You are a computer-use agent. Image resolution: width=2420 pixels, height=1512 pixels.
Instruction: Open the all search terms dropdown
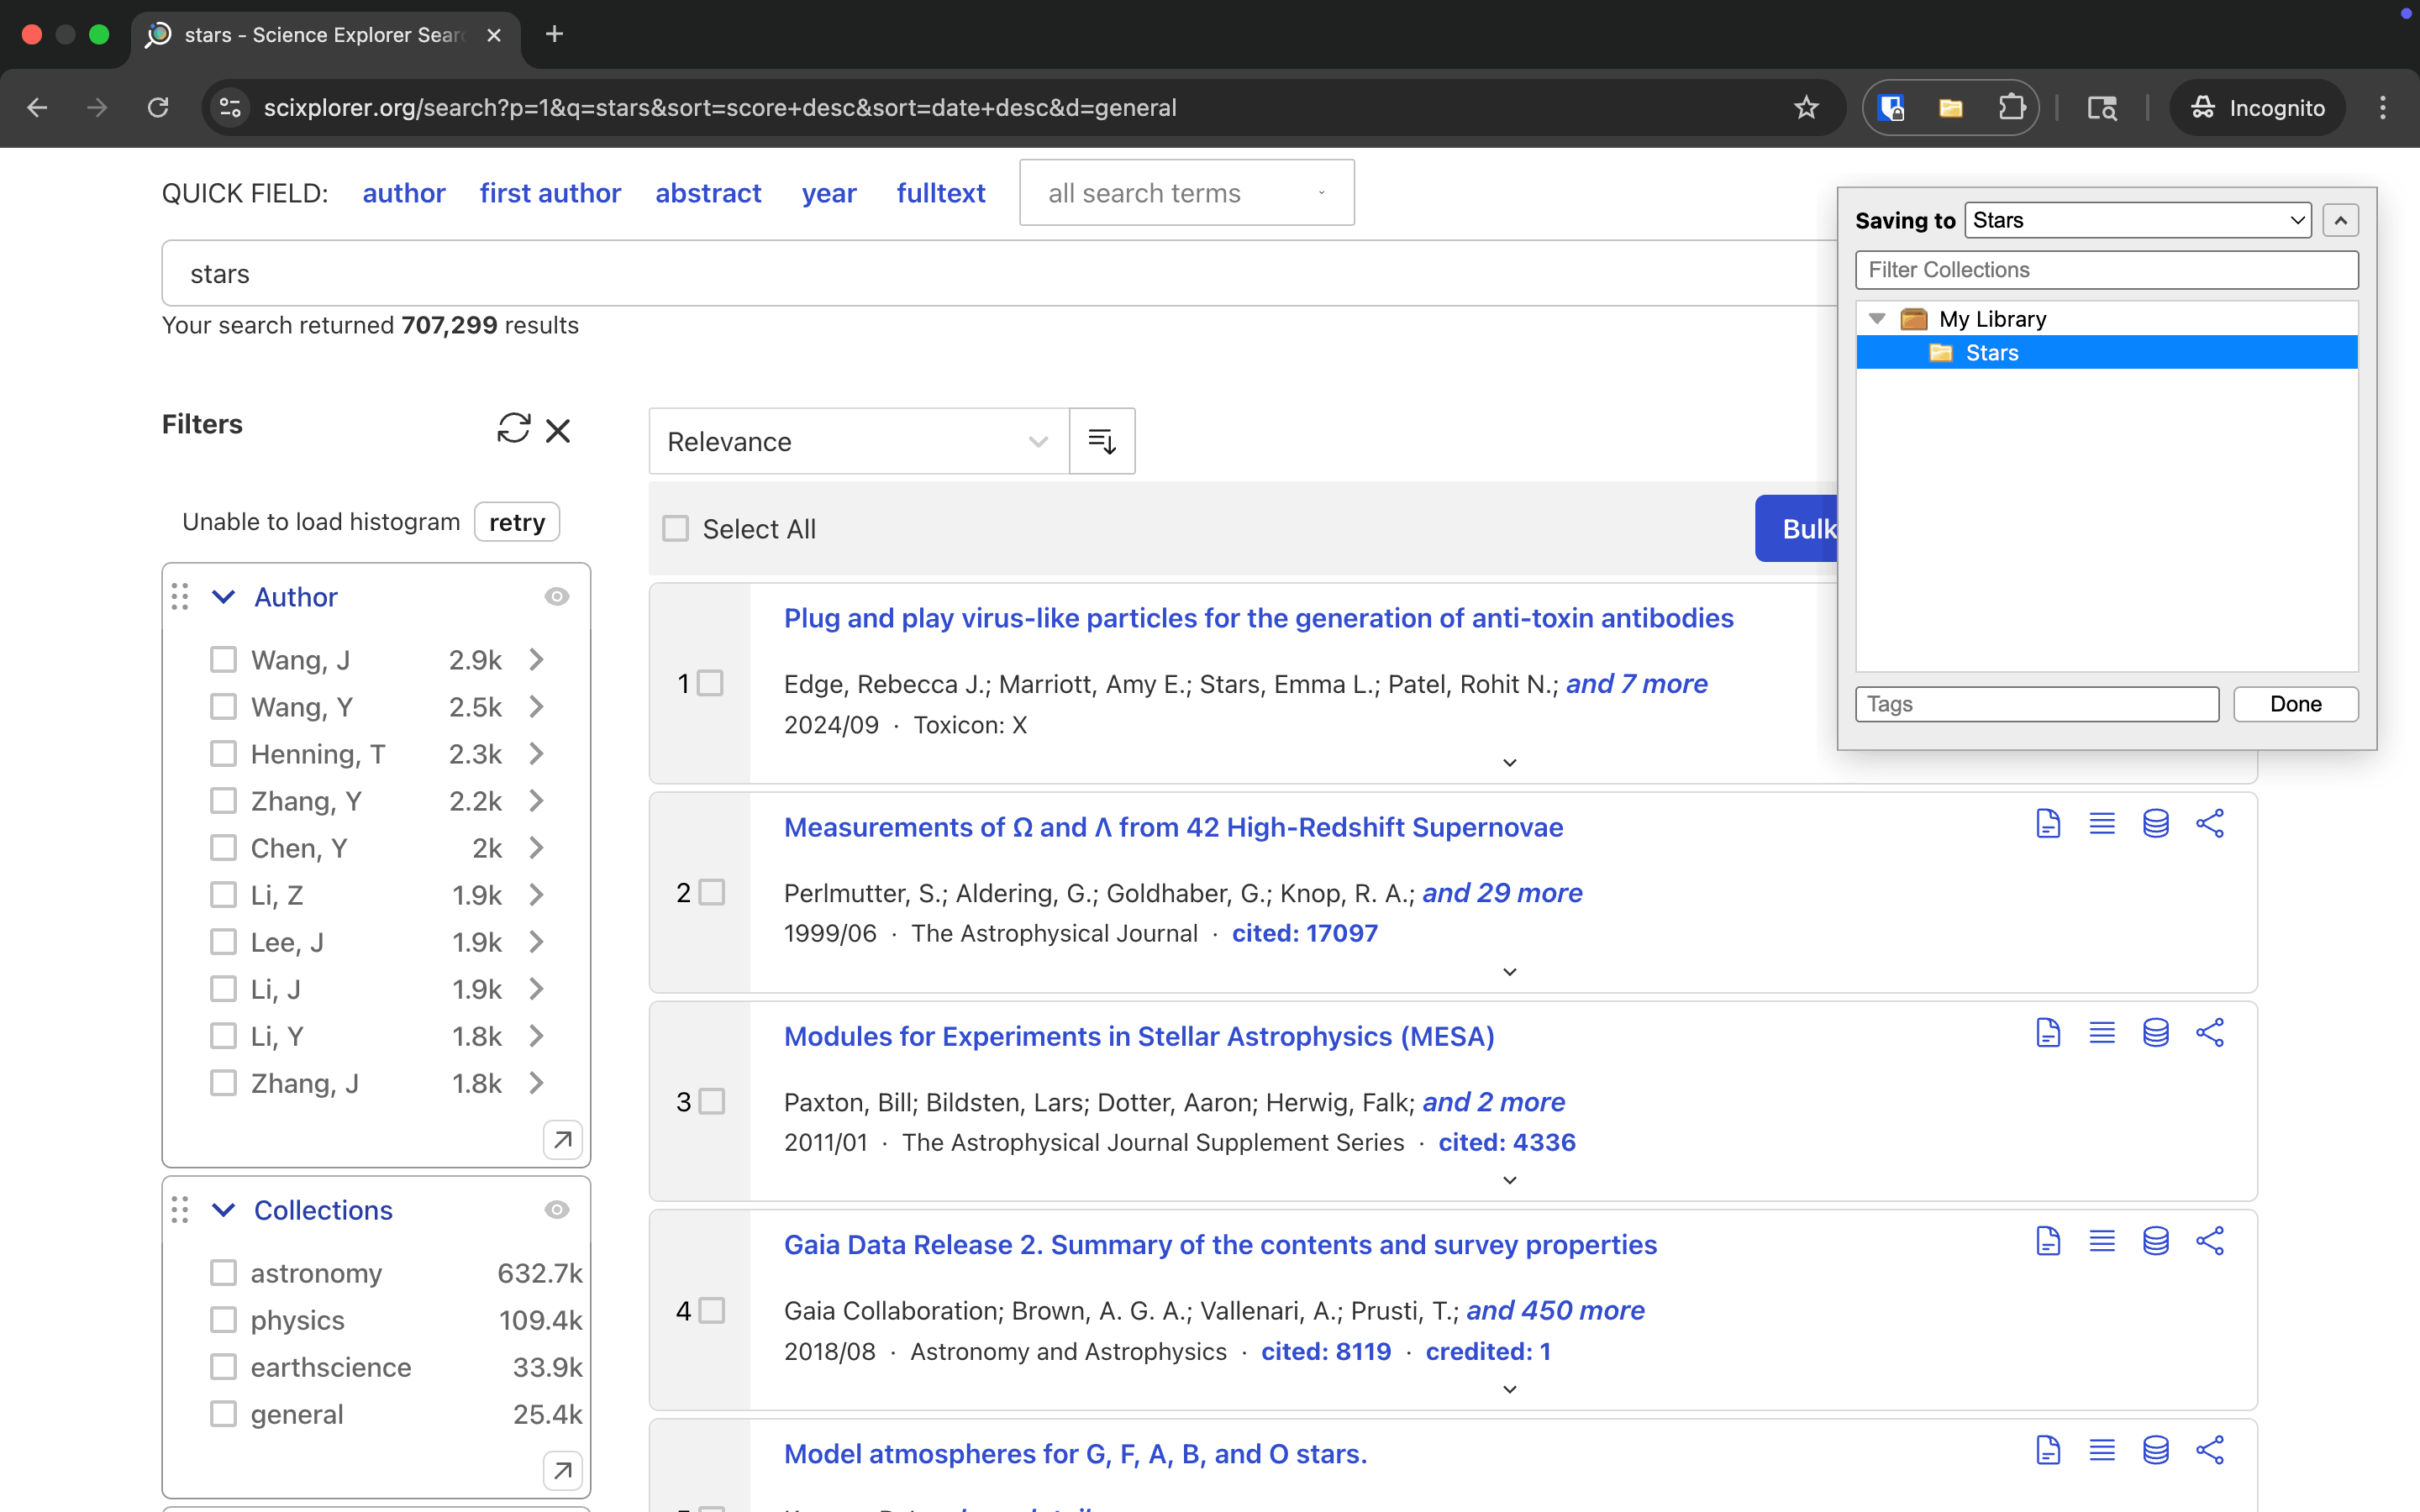(1186, 193)
